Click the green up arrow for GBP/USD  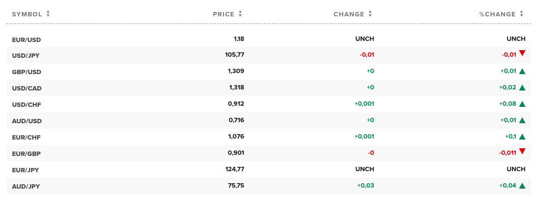tap(522, 71)
